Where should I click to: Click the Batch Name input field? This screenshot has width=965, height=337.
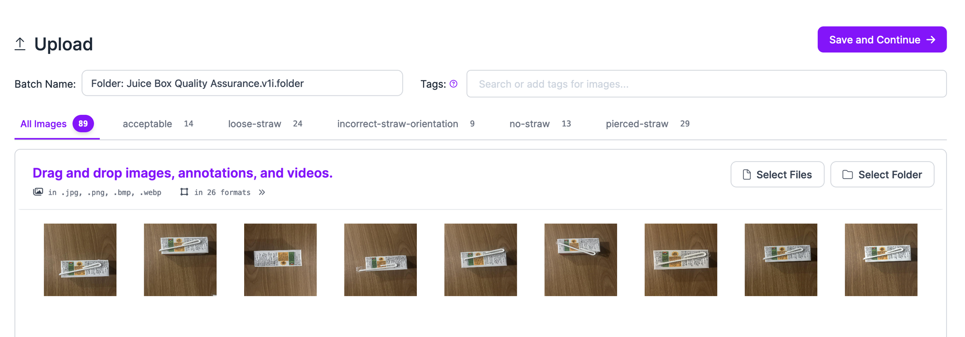[x=242, y=83]
